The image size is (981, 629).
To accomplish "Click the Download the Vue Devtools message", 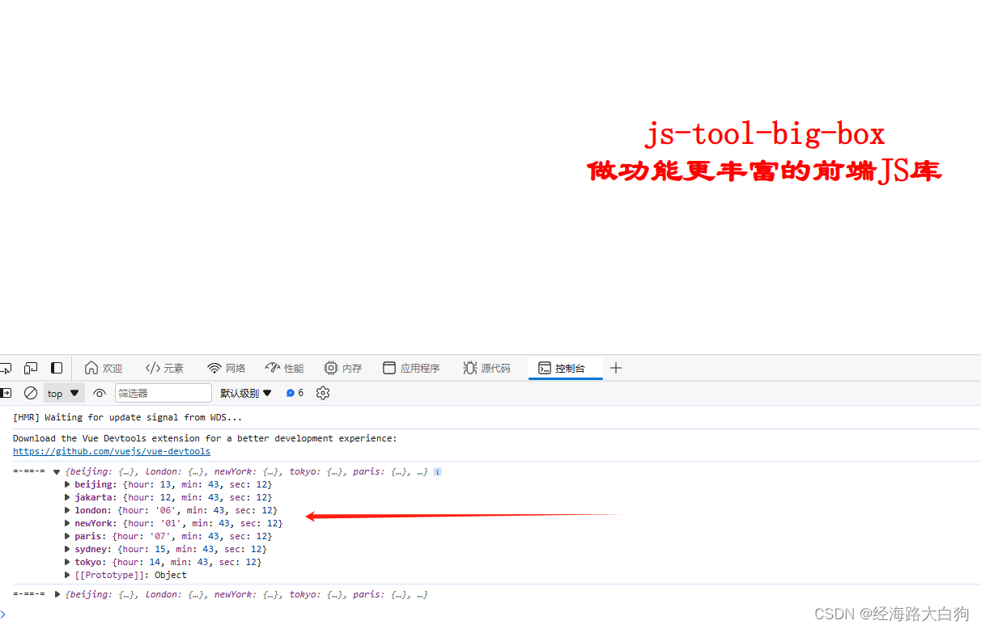I will (x=205, y=438).
